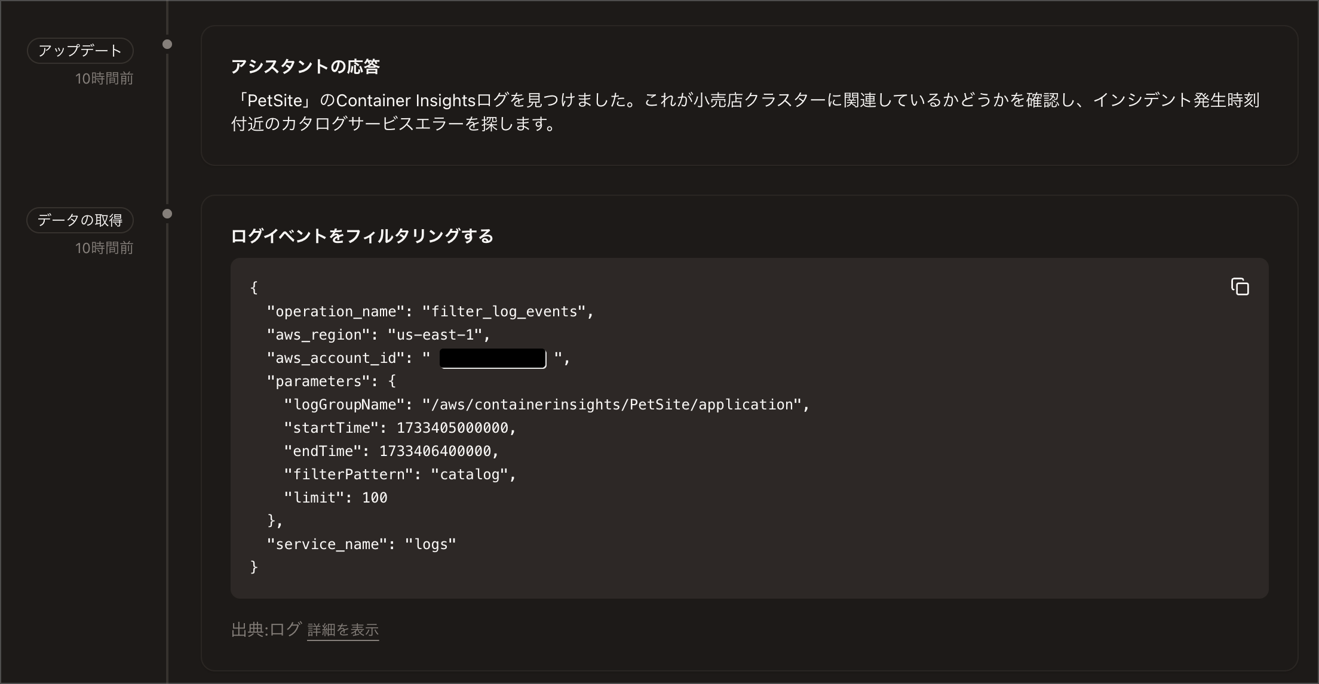This screenshot has width=1319, height=684.
Task: Click the lower timeline marker node
Action: point(167,212)
